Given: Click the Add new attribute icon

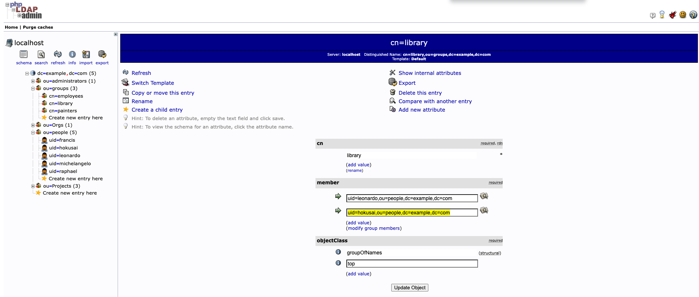Looking at the screenshot, I should click(x=393, y=109).
